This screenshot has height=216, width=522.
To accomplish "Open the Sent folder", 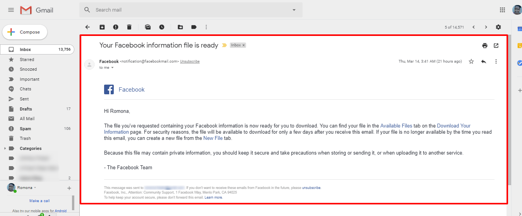I will click(x=37, y=99).
